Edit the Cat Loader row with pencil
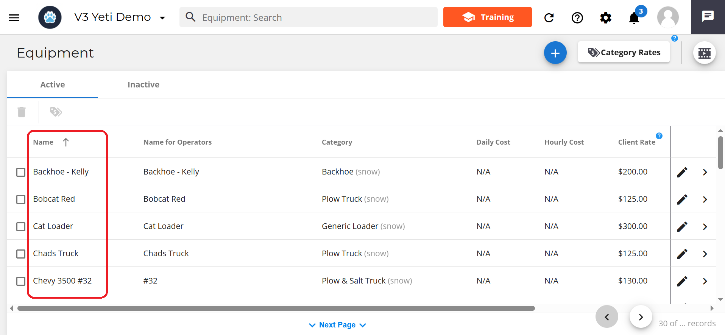 pos(682,226)
